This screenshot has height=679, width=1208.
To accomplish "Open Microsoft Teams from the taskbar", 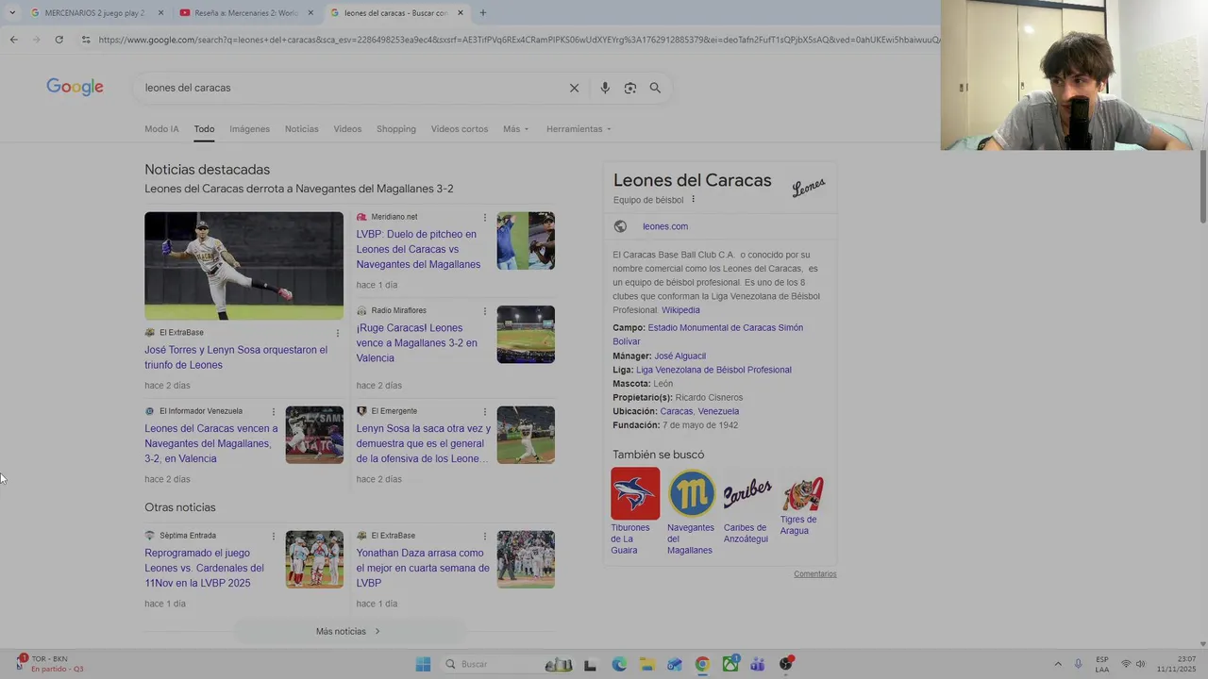I will 758,664.
